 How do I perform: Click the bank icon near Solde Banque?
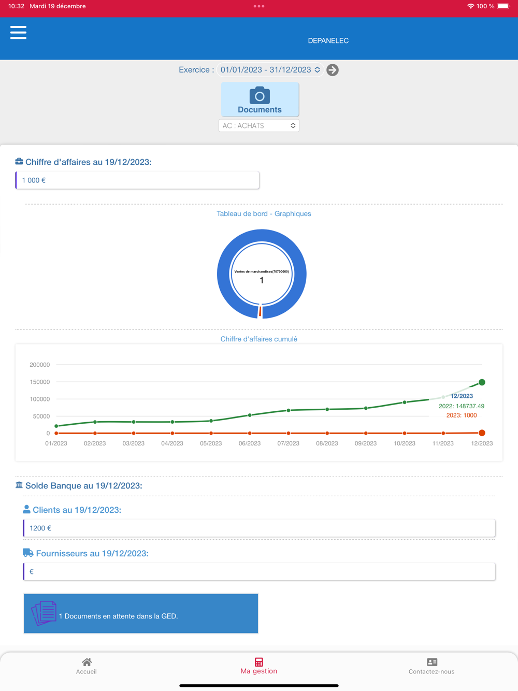point(19,485)
